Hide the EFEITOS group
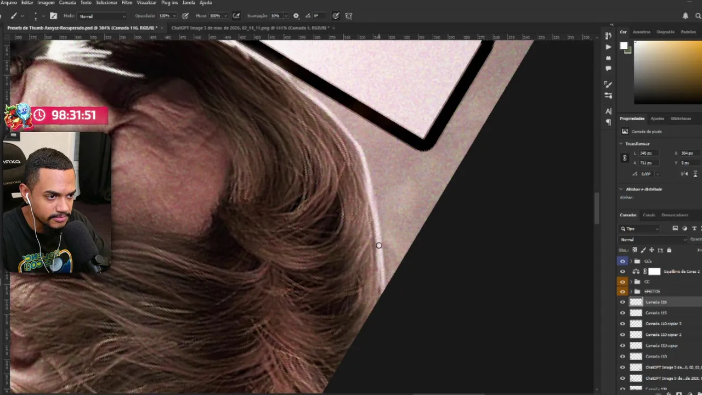 coord(622,291)
